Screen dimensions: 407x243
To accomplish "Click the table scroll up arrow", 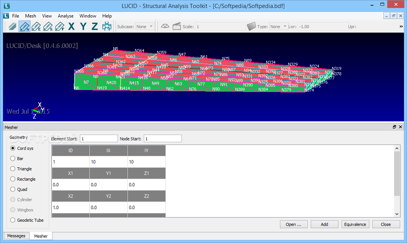I will pyautogui.click(x=397, y=148).
